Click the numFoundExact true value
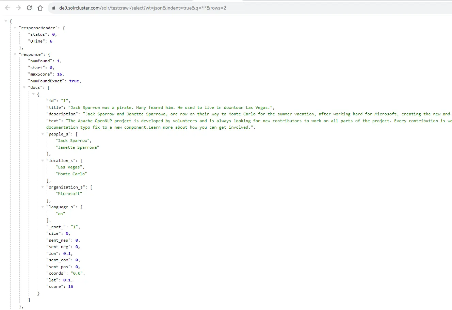The height and width of the screenshot is (310, 452). click(x=74, y=81)
